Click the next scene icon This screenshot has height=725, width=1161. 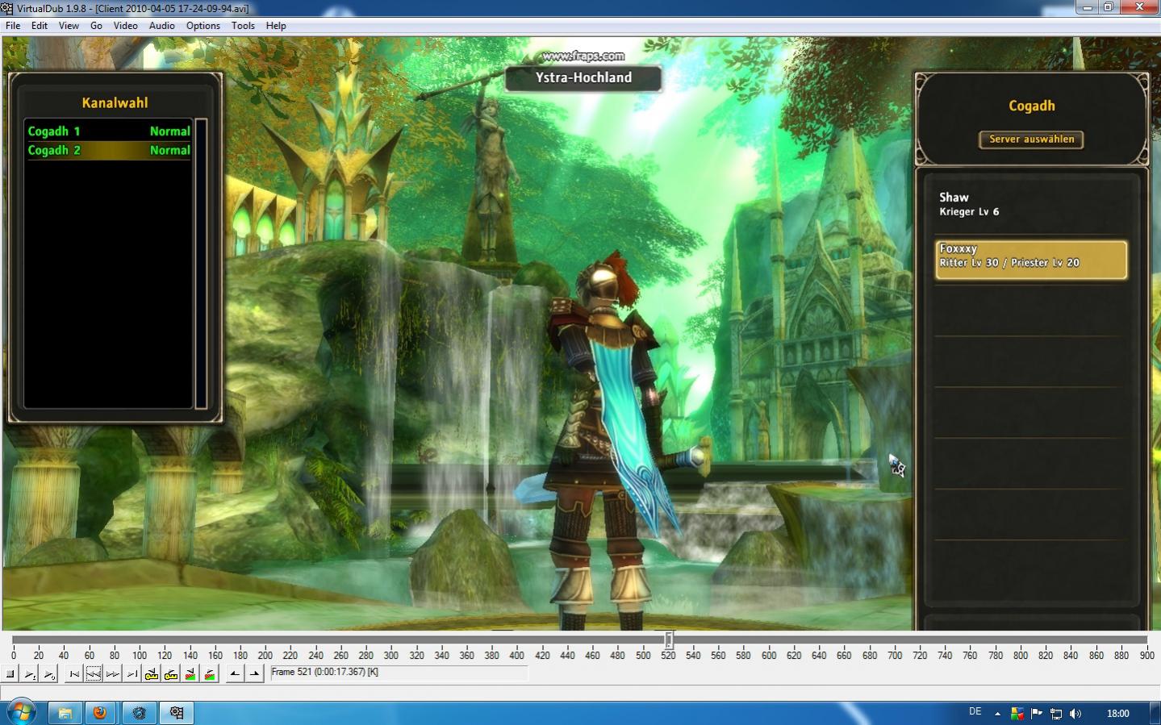point(210,673)
